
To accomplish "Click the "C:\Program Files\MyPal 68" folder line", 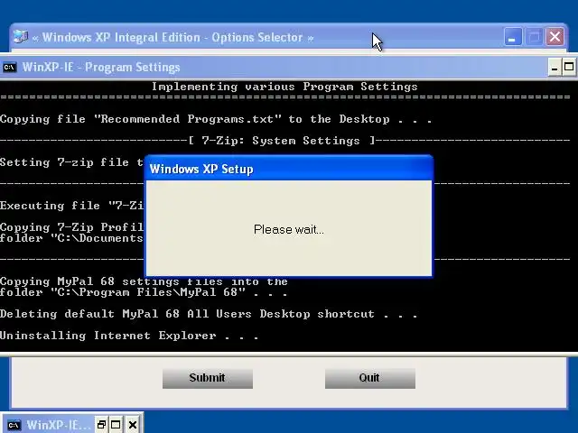I will point(144,292).
